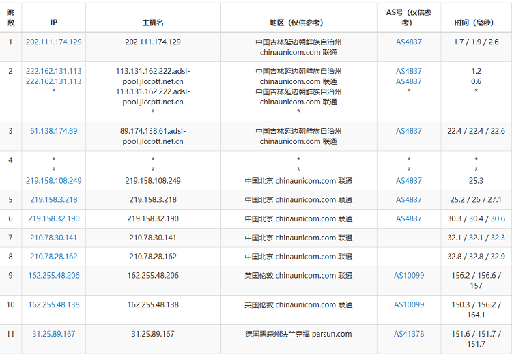The image size is (512, 355).
Task: Click the time value 25.3 in hop 4
Action: [x=476, y=181]
